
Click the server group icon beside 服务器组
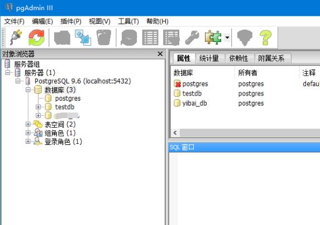tap(7, 64)
